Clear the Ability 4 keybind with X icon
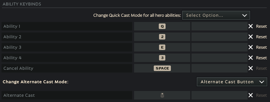This screenshot has height=102, width=270. coord(251,58)
